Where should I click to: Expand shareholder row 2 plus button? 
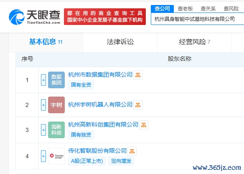[43, 105]
